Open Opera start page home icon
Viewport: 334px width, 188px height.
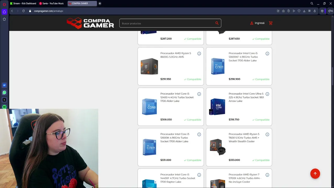(x=4, y=12)
